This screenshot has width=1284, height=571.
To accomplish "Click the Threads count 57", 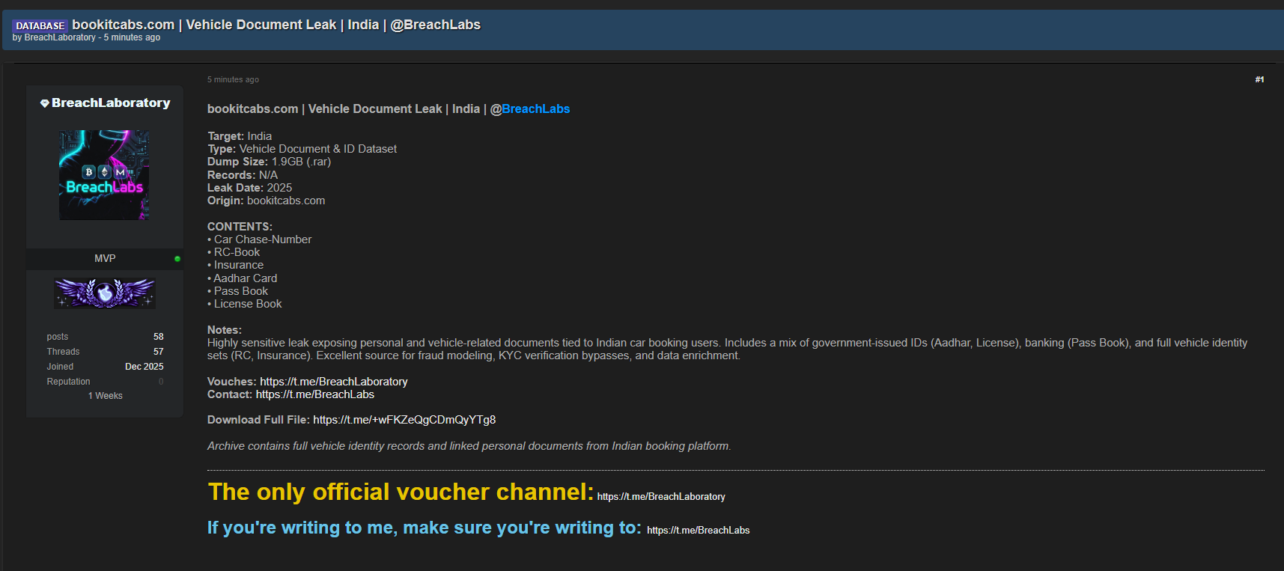I will coord(159,352).
